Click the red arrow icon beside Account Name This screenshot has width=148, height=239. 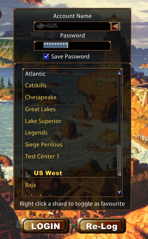click(x=116, y=26)
